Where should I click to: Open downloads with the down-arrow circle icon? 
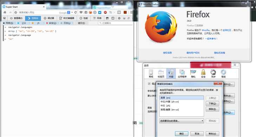pyautogui.click(x=95, y=12)
